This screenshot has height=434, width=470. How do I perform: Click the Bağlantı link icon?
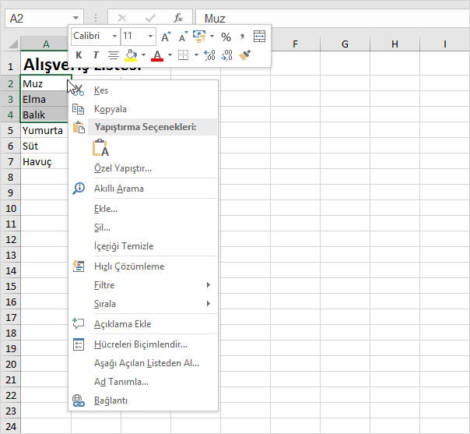(x=79, y=400)
